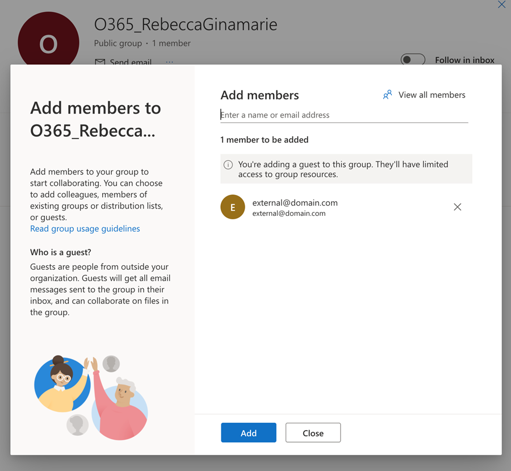Click the '1 member' count in header
511x471 pixels.
pos(171,43)
